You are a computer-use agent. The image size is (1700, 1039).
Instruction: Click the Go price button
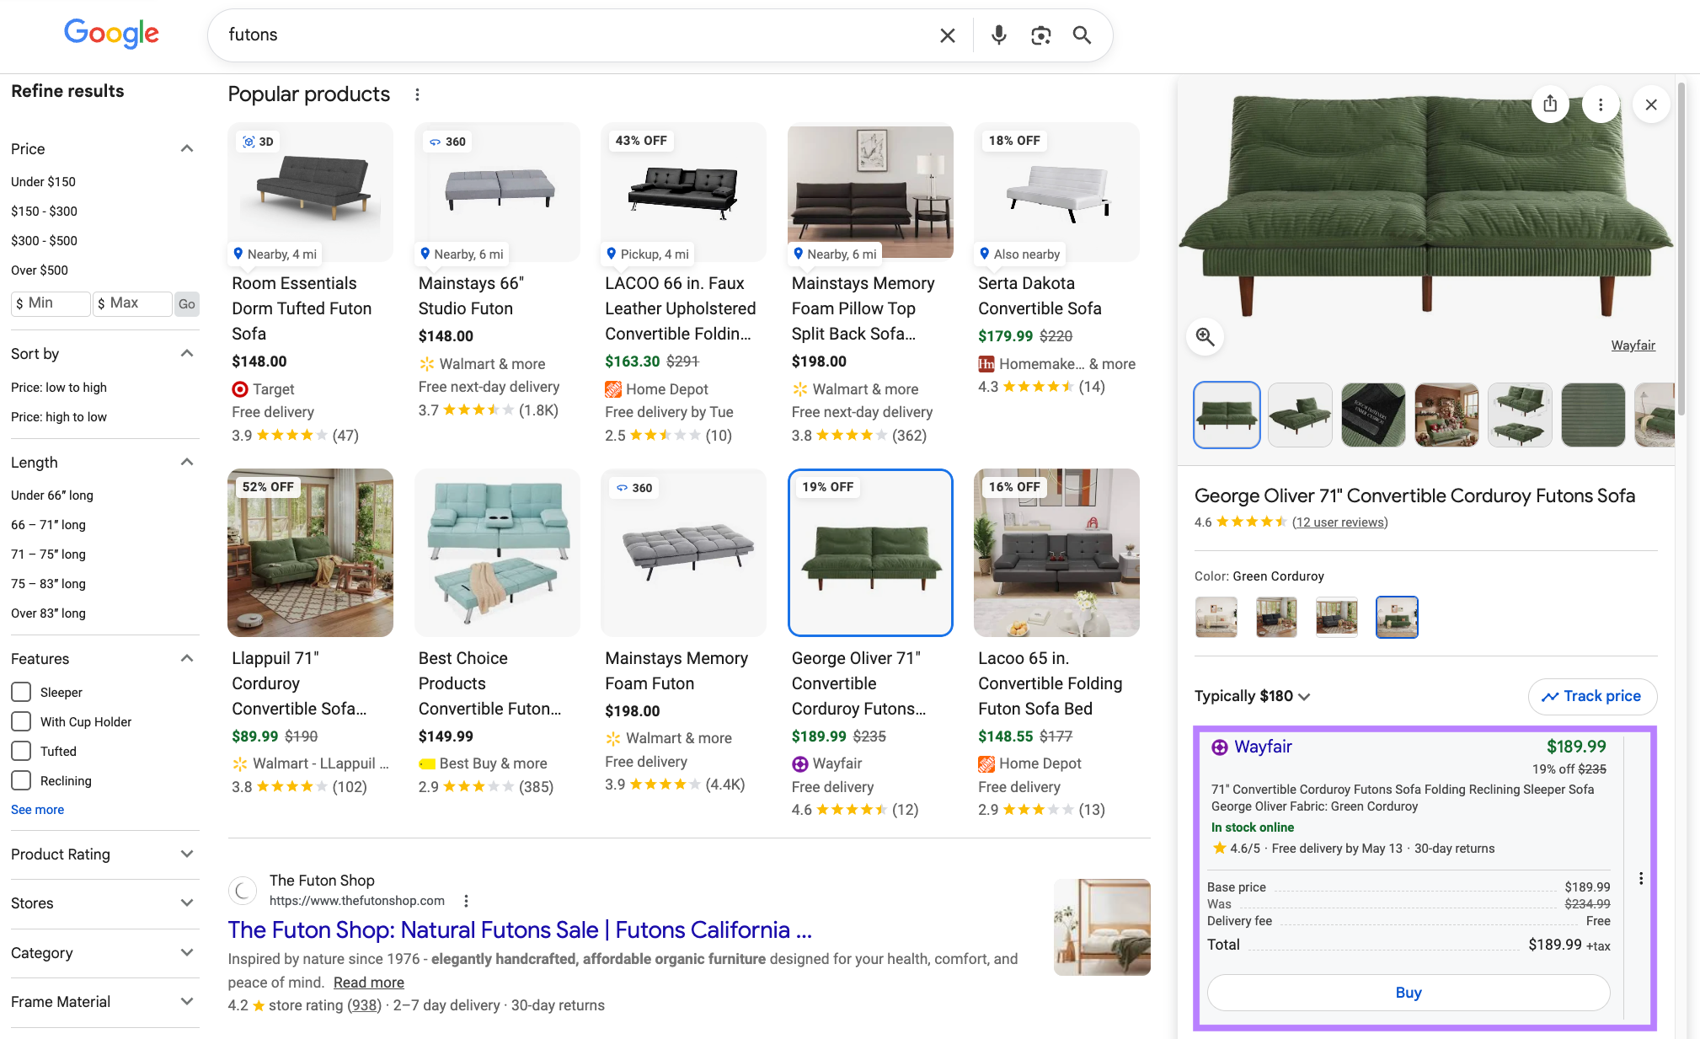[187, 303]
